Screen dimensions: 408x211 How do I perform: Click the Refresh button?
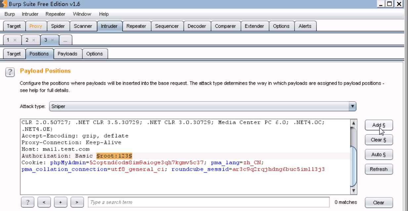(379, 169)
